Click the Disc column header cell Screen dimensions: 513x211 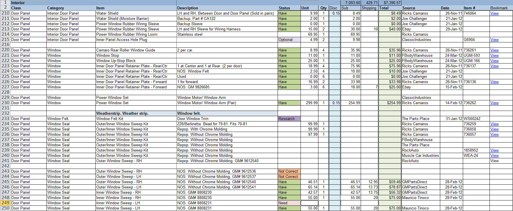[335, 8]
